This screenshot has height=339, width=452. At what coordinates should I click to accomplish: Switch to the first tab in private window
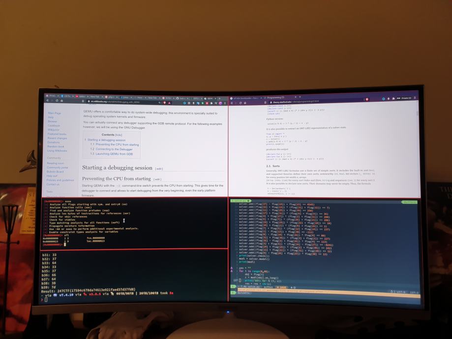click(245, 98)
